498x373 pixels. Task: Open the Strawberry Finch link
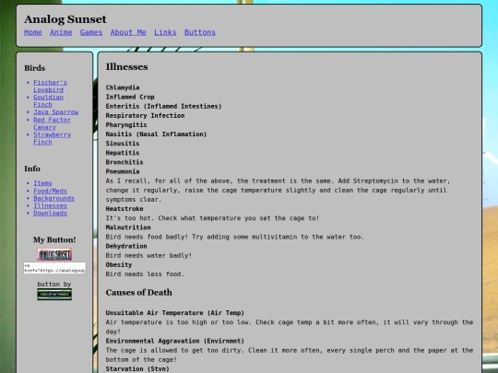tap(52, 138)
